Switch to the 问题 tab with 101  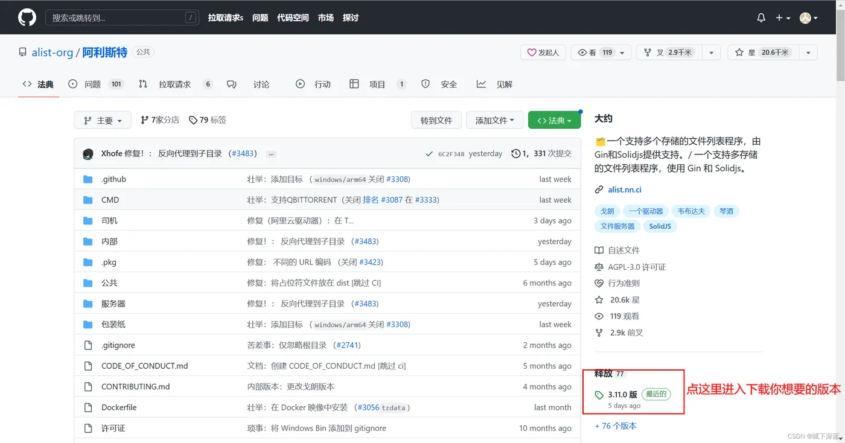96,84
